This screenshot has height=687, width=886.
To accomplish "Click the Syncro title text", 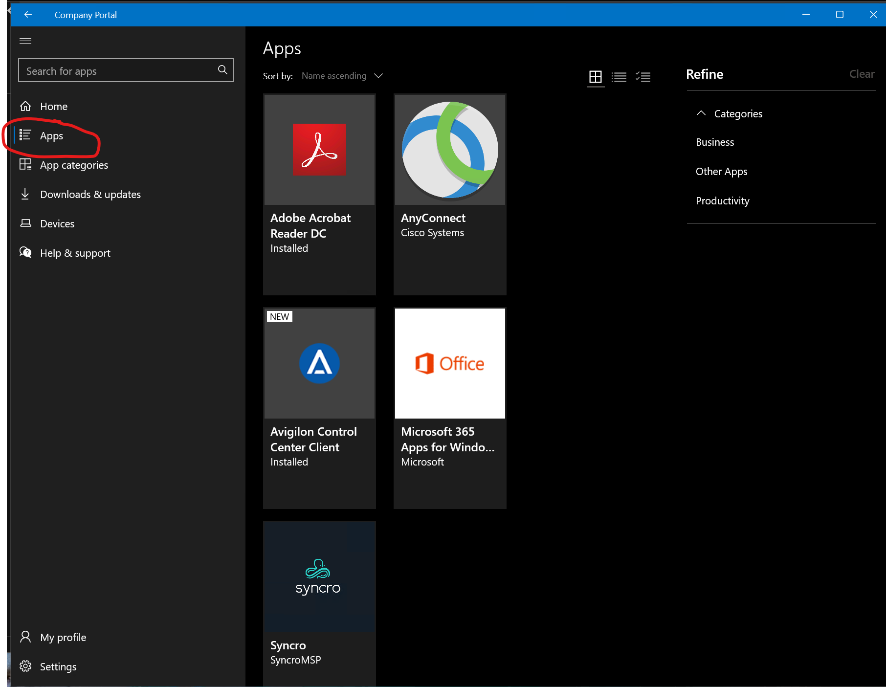I will tap(288, 645).
